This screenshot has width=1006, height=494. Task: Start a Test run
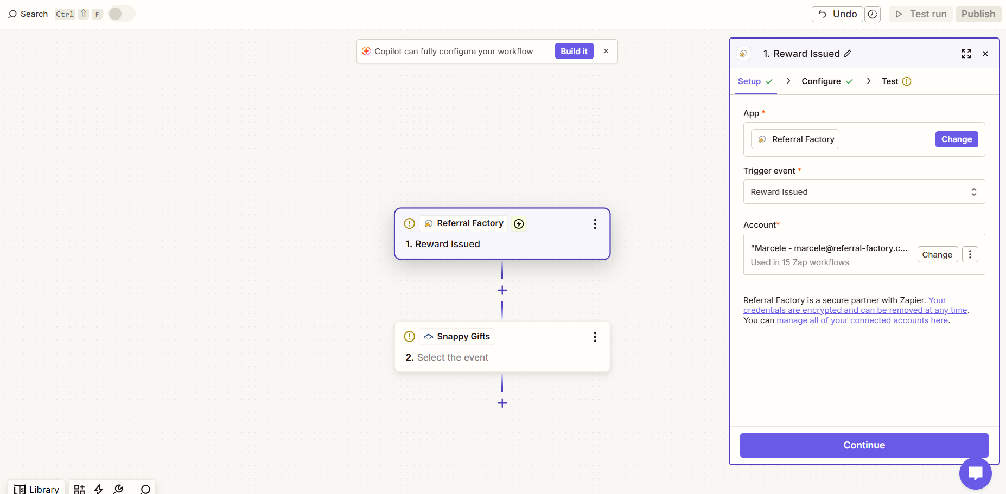click(921, 14)
